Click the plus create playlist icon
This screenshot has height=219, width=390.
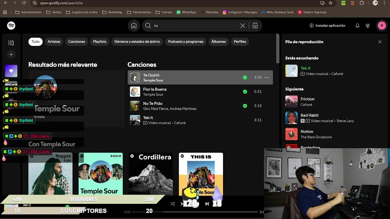[x=11, y=54]
